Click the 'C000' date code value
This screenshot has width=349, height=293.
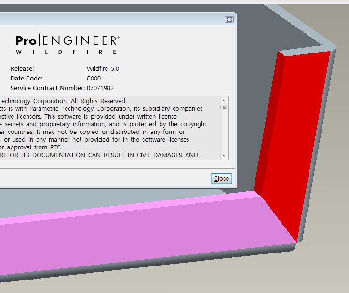[x=94, y=79]
